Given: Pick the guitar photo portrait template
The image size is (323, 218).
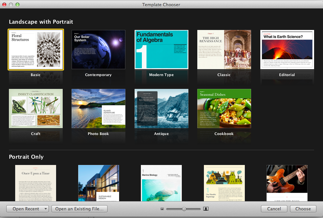Looking at the screenshot, I should click(287, 183).
